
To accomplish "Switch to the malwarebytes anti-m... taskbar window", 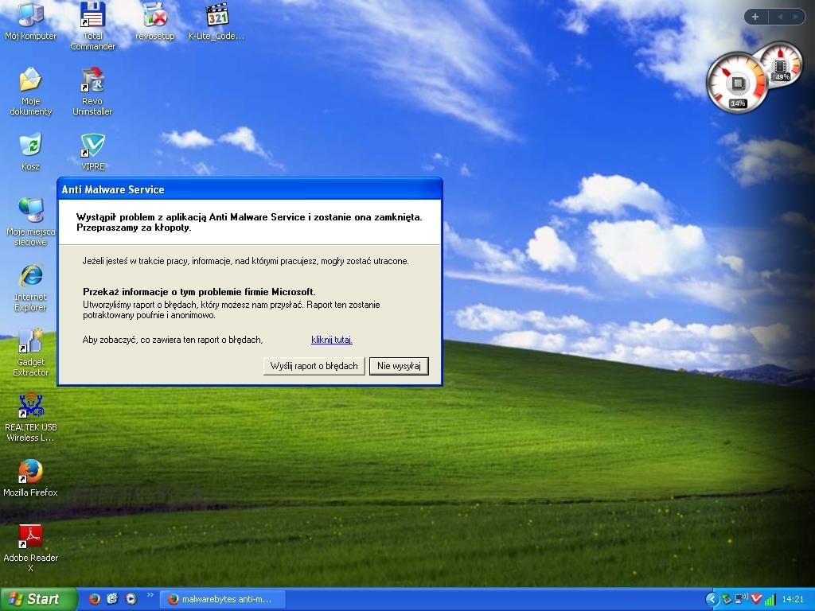I will click(x=220, y=599).
